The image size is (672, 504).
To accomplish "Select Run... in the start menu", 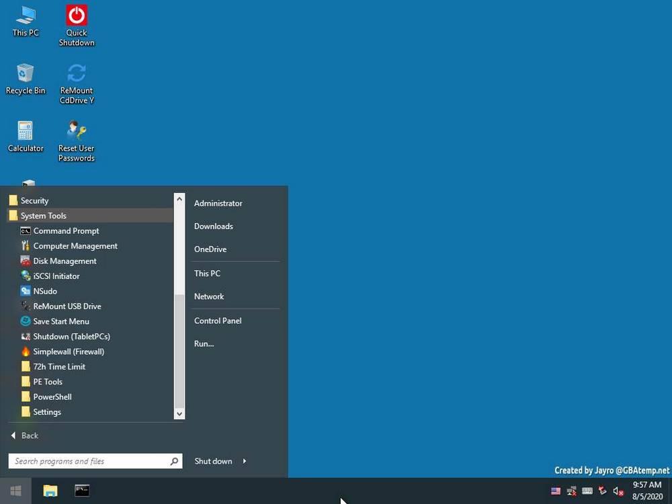I will (x=204, y=343).
